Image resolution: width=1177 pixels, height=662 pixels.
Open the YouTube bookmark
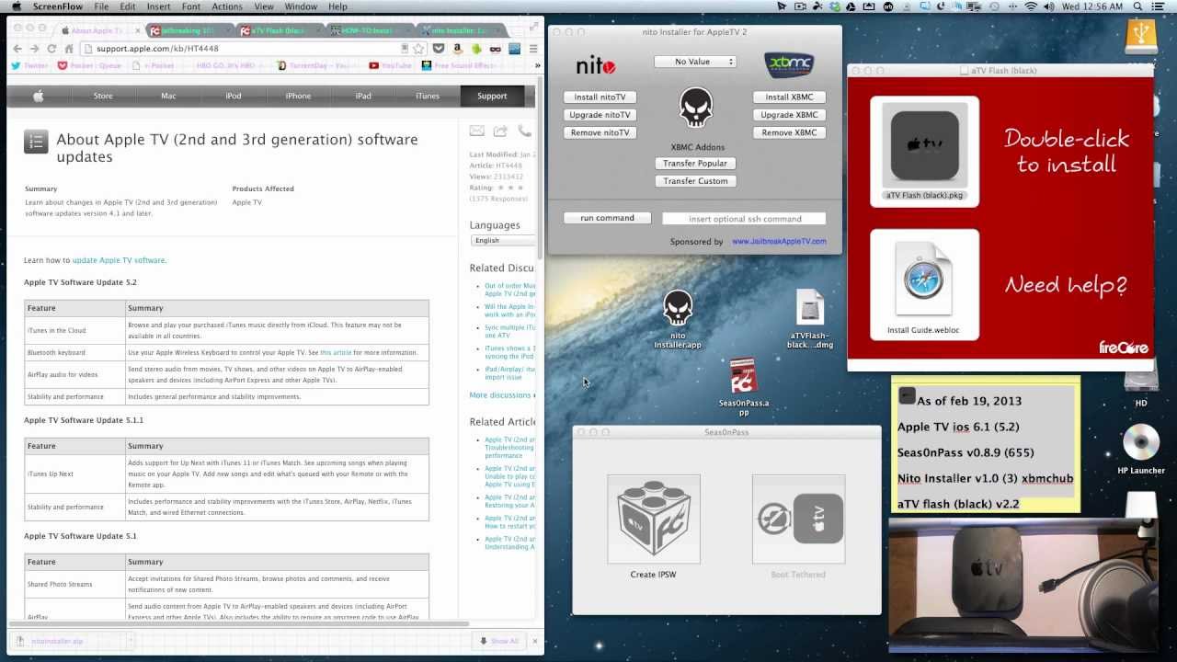pos(390,66)
